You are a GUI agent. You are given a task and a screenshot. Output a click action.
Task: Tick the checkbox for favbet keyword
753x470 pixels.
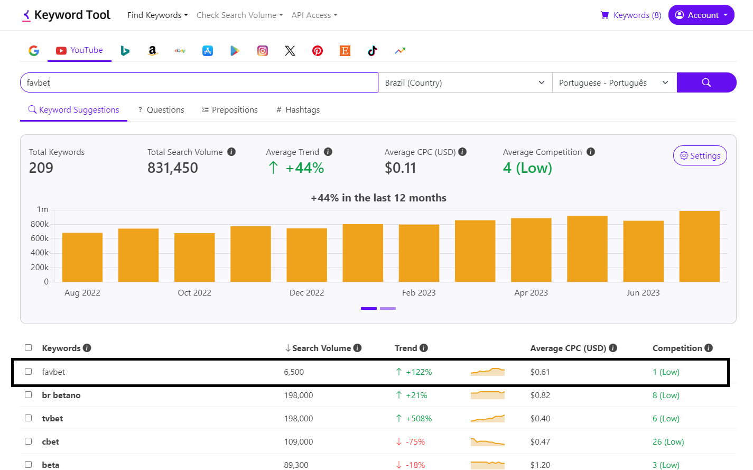point(29,372)
